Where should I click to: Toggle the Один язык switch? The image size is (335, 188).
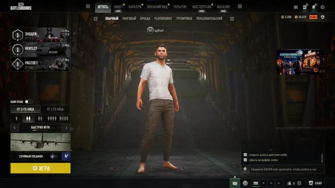point(29,101)
